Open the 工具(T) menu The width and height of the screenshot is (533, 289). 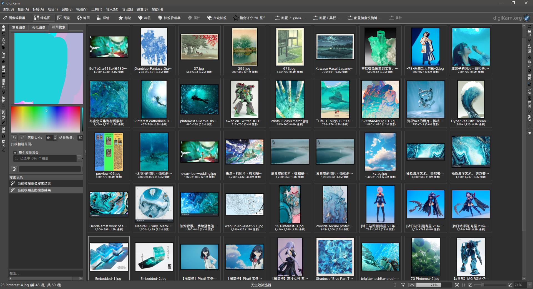tap(97, 9)
